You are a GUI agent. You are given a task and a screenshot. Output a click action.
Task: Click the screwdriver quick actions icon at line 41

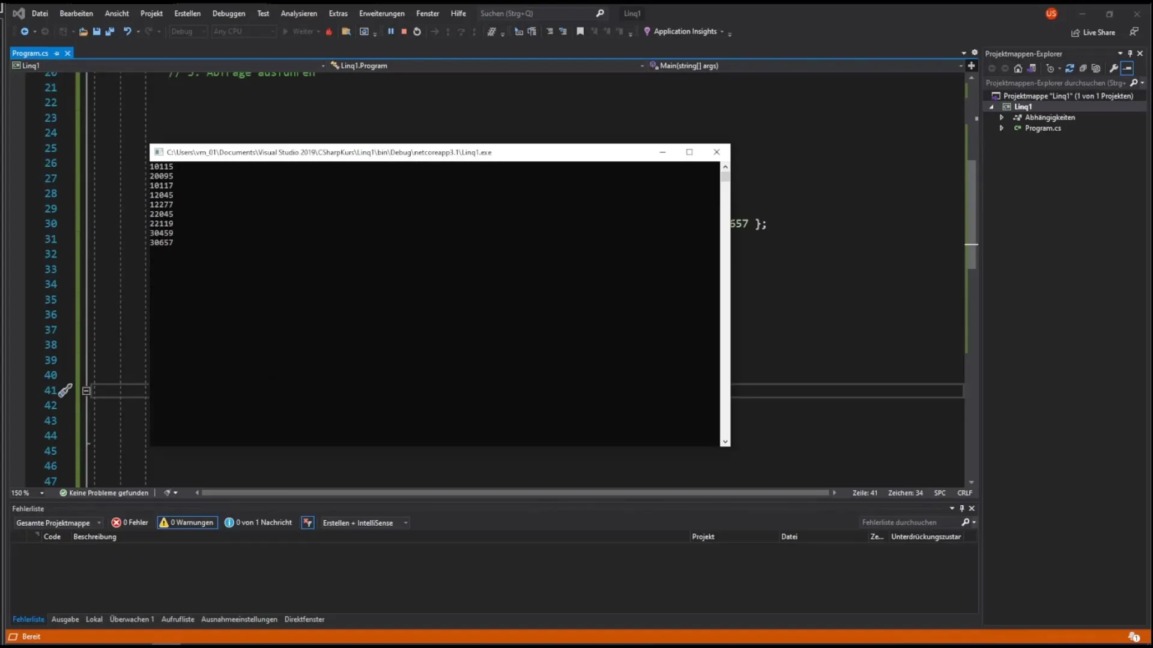[x=65, y=391]
